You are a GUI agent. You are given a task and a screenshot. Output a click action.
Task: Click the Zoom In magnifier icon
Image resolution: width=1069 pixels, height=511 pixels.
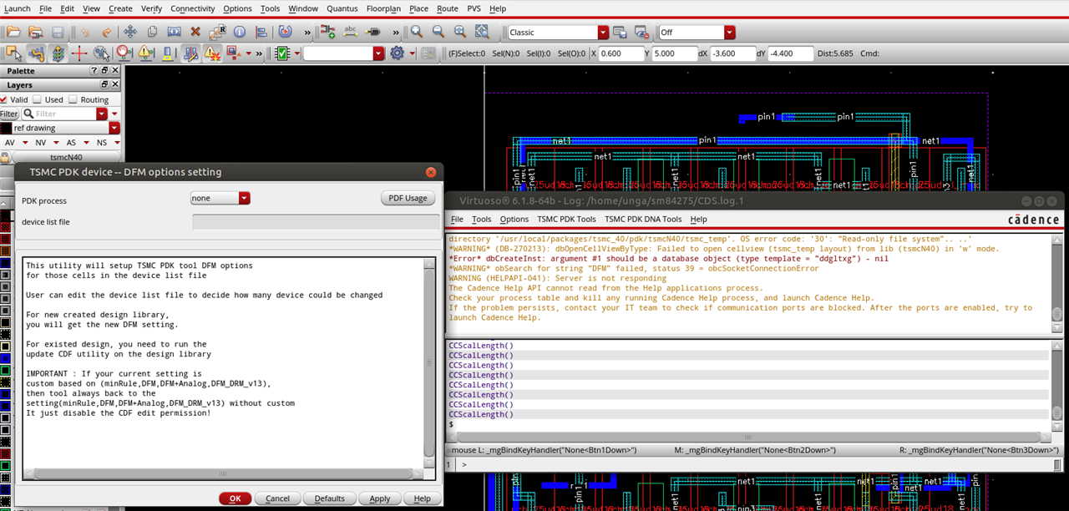click(x=416, y=32)
